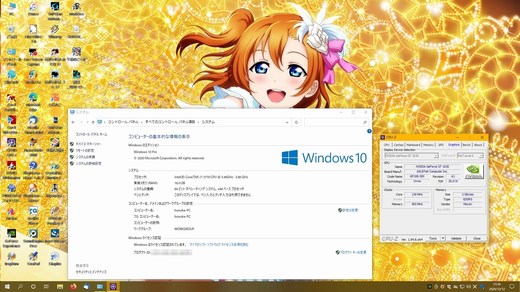This screenshot has width=520, height=292.
Task: Launch ImgBurn from the desktop
Action: click(12, 259)
